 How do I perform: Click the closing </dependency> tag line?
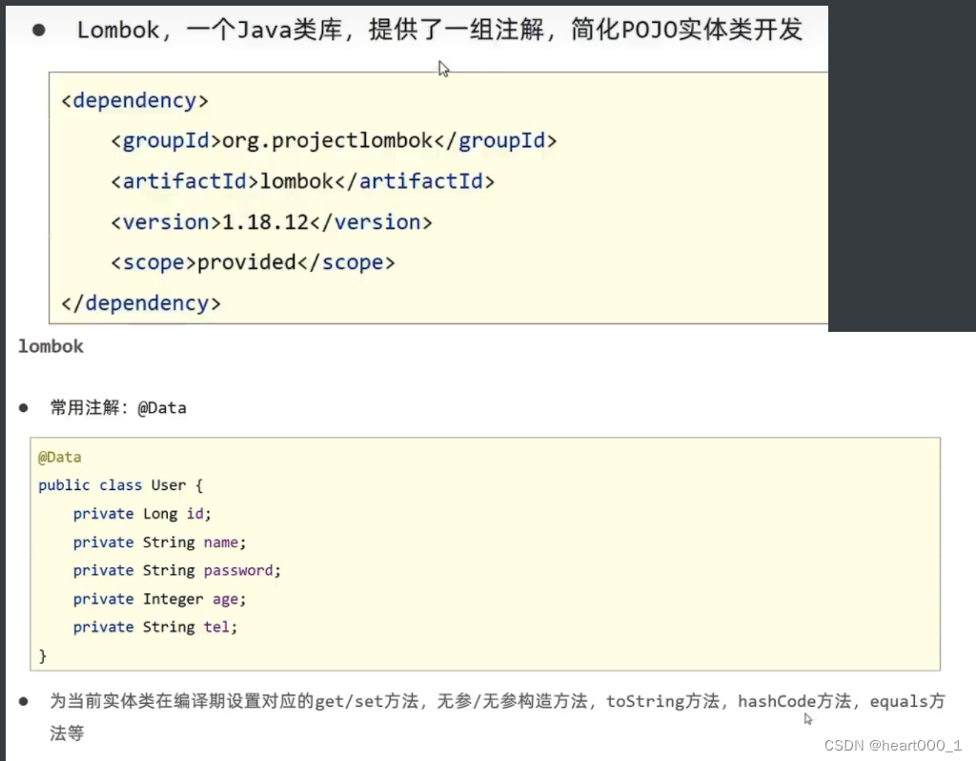click(141, 303)
